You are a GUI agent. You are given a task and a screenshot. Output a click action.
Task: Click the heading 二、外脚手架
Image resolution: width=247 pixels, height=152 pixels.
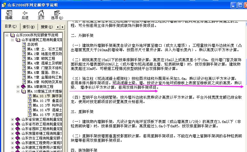[x=82, y=35]
